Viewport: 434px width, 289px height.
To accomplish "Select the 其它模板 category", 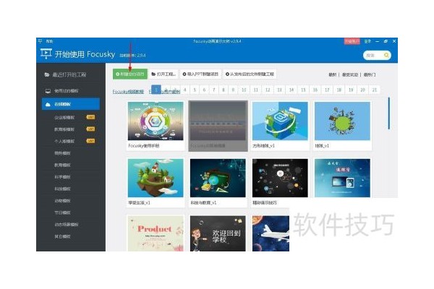I will [x=62, y=236].
